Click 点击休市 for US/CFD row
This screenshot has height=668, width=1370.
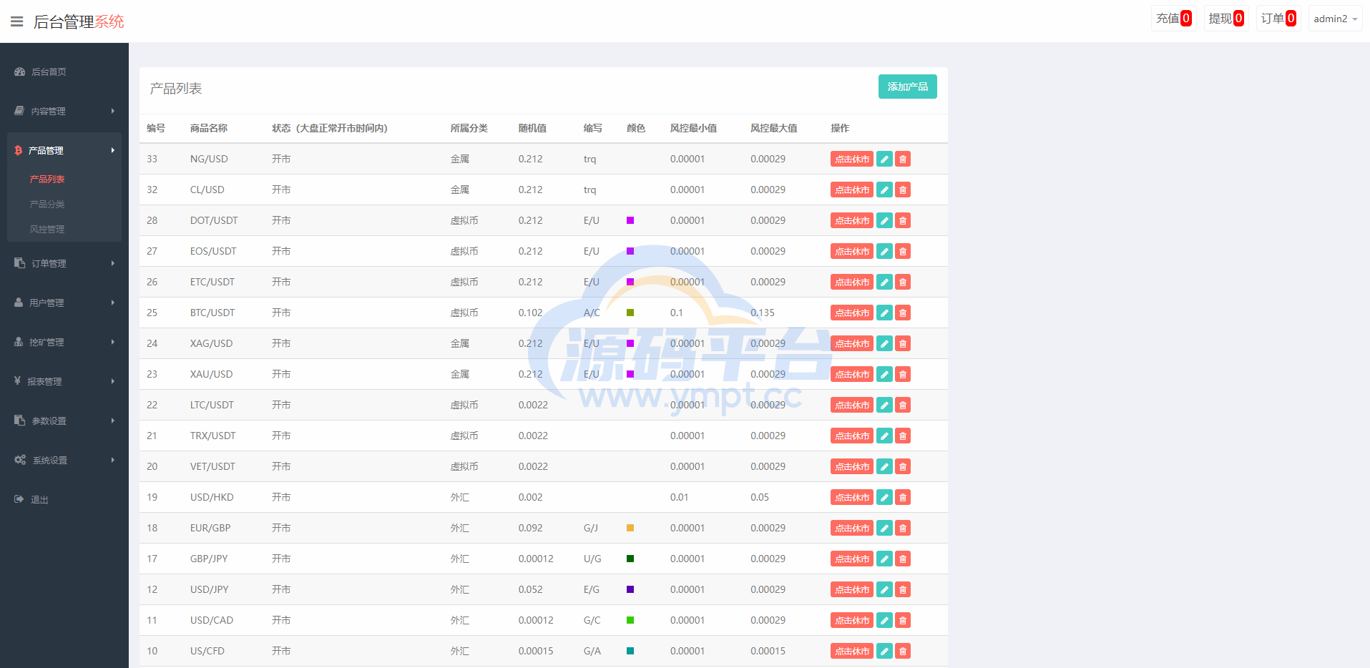tap(852, 651)
